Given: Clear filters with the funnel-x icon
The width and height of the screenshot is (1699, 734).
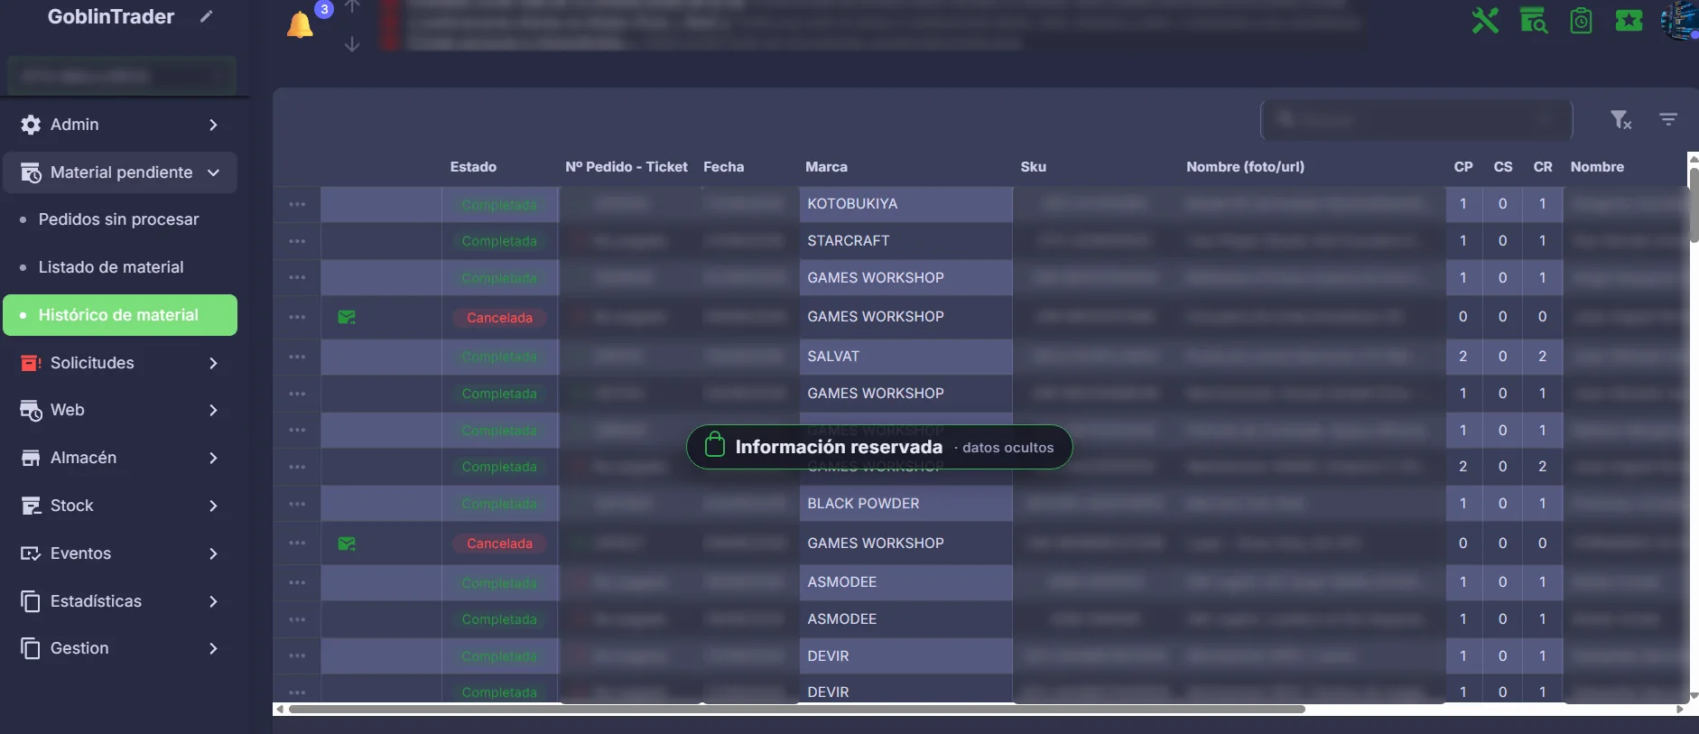Looking at the screenshot, I should click(1620, 119).
